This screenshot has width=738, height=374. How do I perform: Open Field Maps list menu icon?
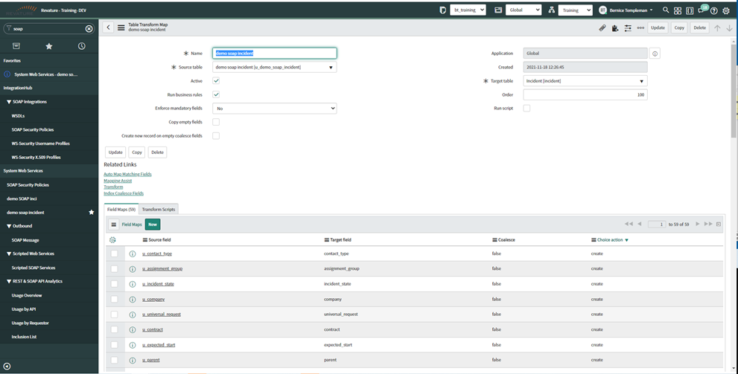113,225
